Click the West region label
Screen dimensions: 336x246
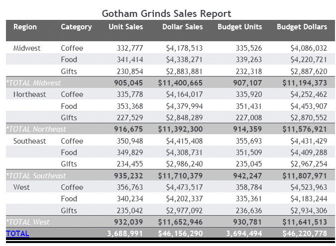[21, 187]
